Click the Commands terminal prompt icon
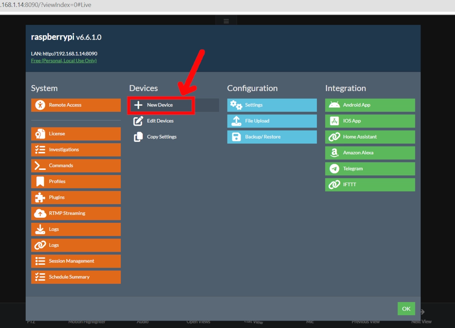Image resolution: width=455 pixels, height=328 pixels. point(40,165)
